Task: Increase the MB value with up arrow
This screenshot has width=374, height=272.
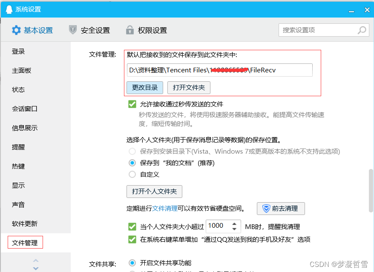Action: pos(234,223)
